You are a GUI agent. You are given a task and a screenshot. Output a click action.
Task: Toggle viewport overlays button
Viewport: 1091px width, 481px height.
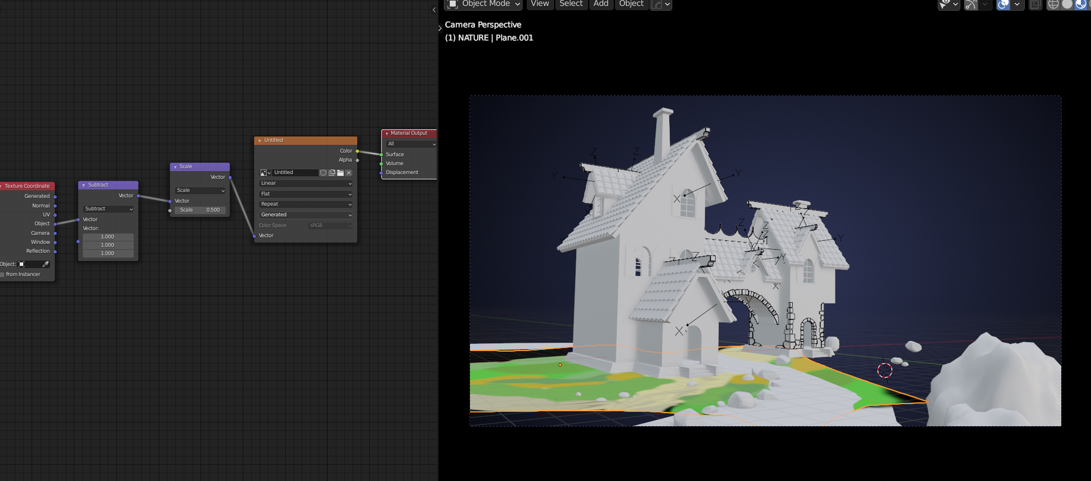(x=1003, y=4)
